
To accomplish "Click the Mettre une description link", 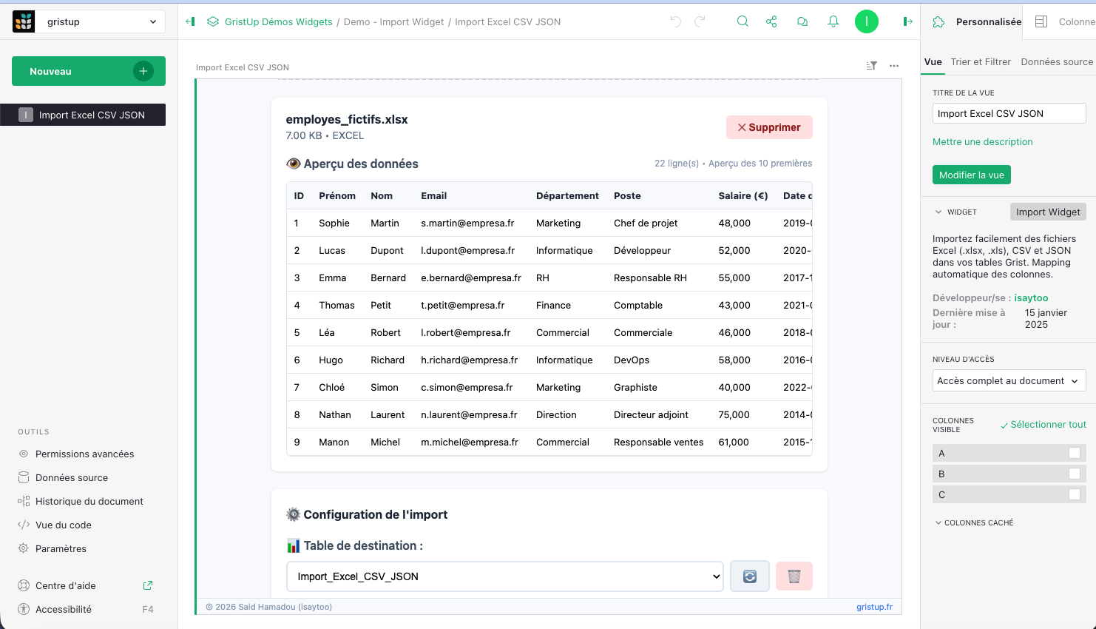I will click(982, 142).
